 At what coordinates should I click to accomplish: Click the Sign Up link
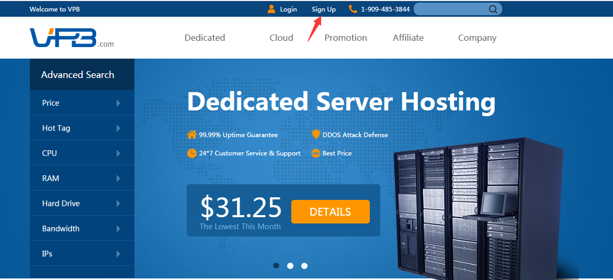(324, 9)
